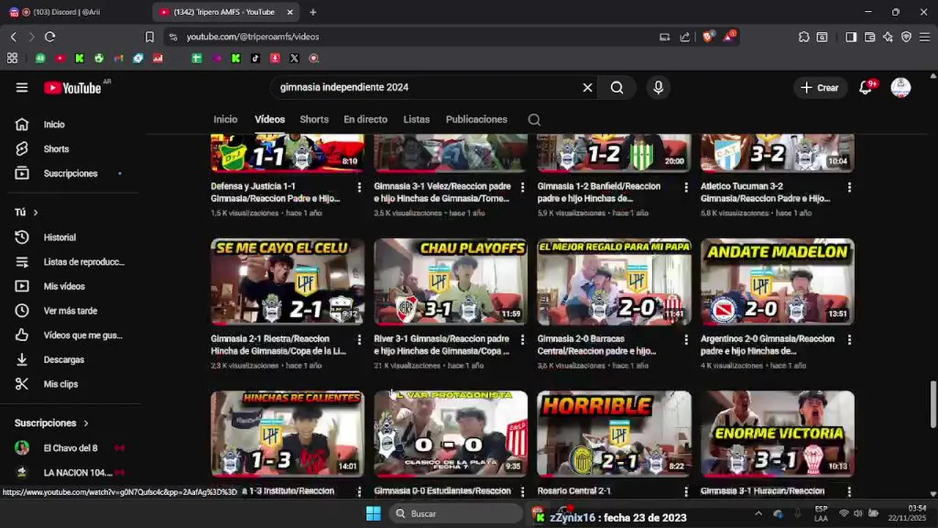Expand the Suscripciones section heading
Viewport: 938px width, 528px height.
pos(51,423)
